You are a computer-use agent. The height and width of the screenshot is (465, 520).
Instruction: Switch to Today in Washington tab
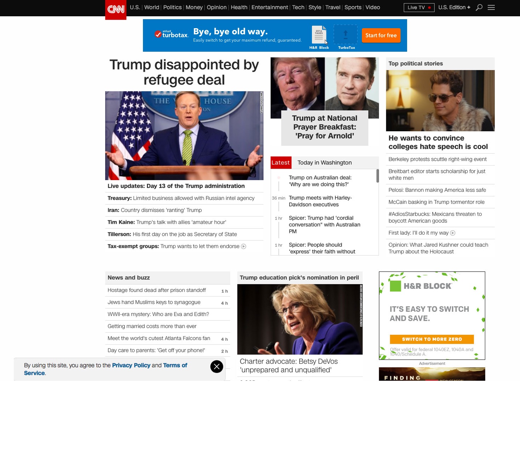325,163
